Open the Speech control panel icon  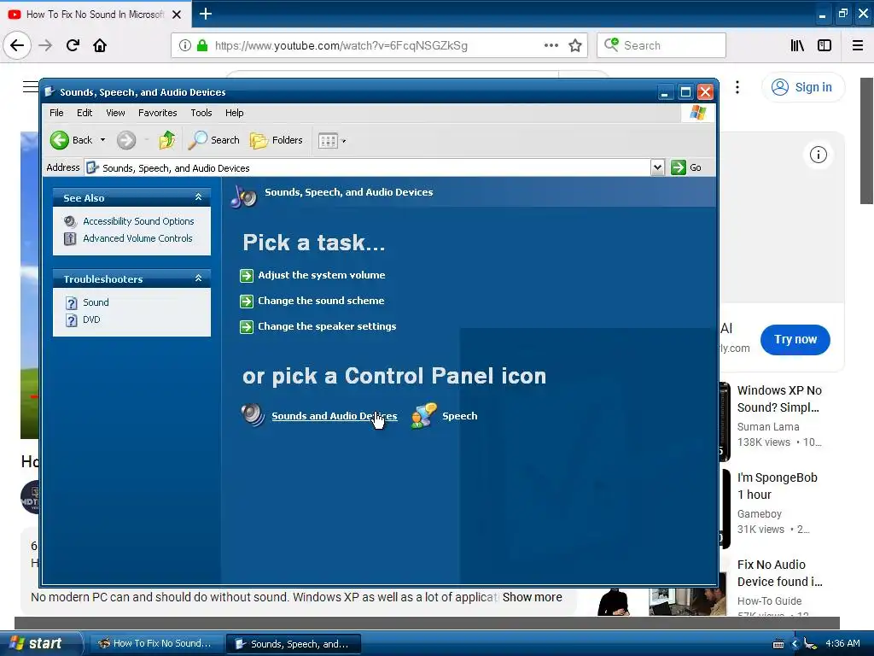point(423,416)
